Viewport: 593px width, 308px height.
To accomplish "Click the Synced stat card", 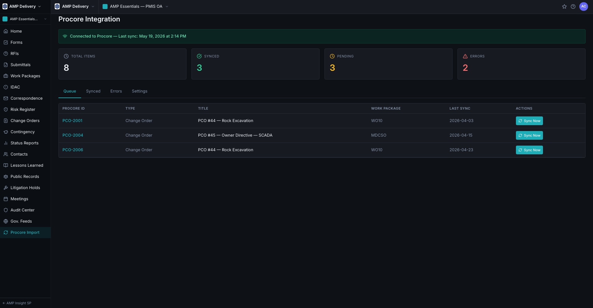I will (x=255, y=64).
